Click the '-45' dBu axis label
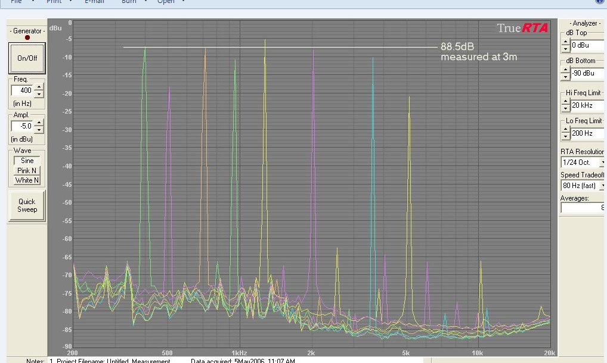The height and width of the screenshot is (363, 607). click(x=67, y=184)
